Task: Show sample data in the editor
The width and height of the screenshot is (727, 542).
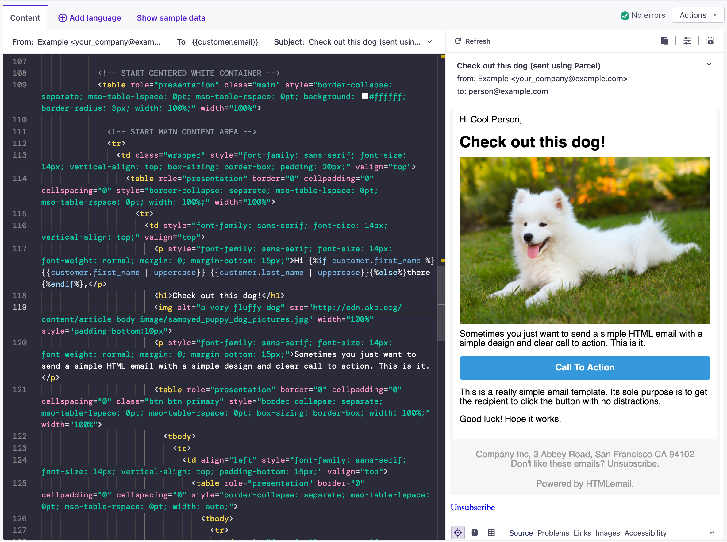Action: point(171,18)
